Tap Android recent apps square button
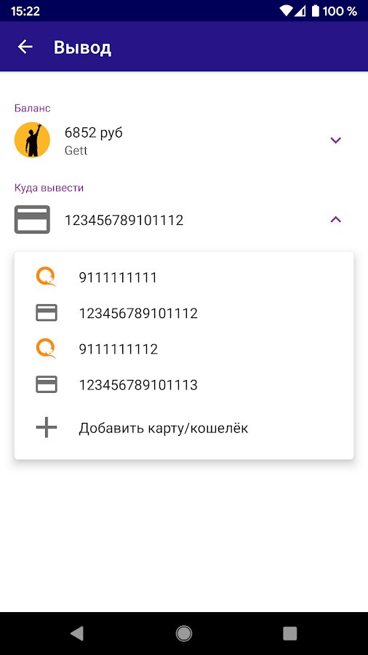Viewport: 368px width, 655px height. click(290, 633)
